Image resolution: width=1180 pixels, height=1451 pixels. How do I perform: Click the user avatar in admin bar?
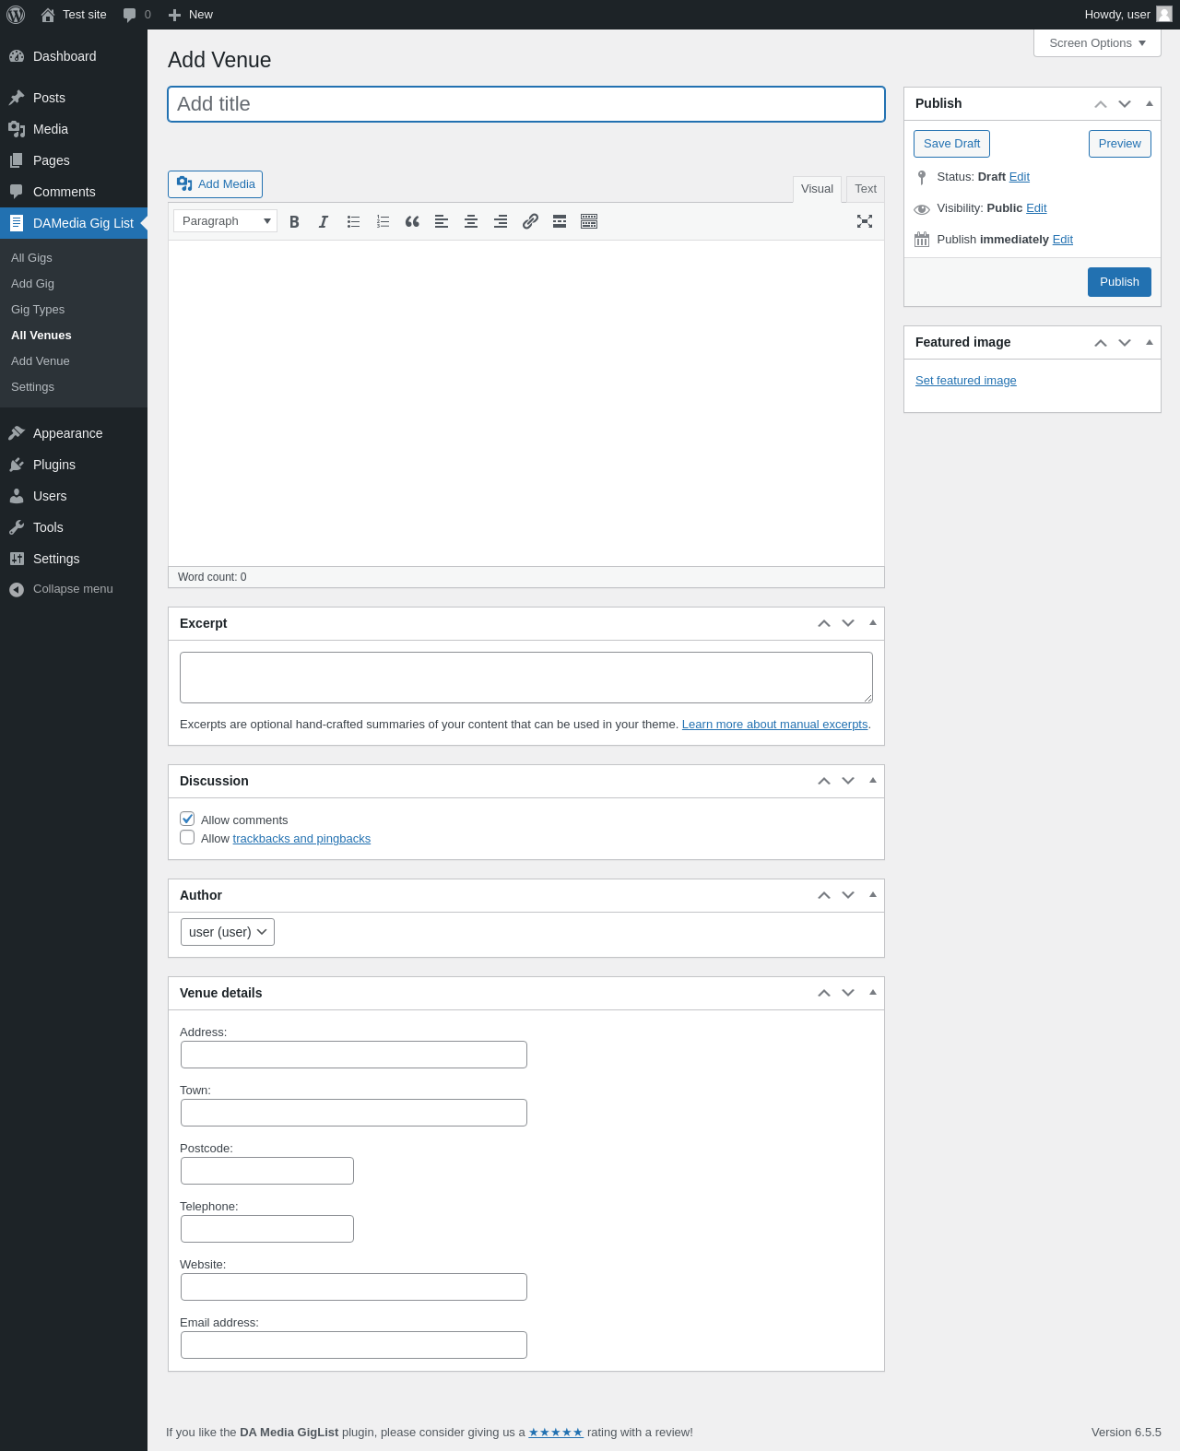[1164, 14]
